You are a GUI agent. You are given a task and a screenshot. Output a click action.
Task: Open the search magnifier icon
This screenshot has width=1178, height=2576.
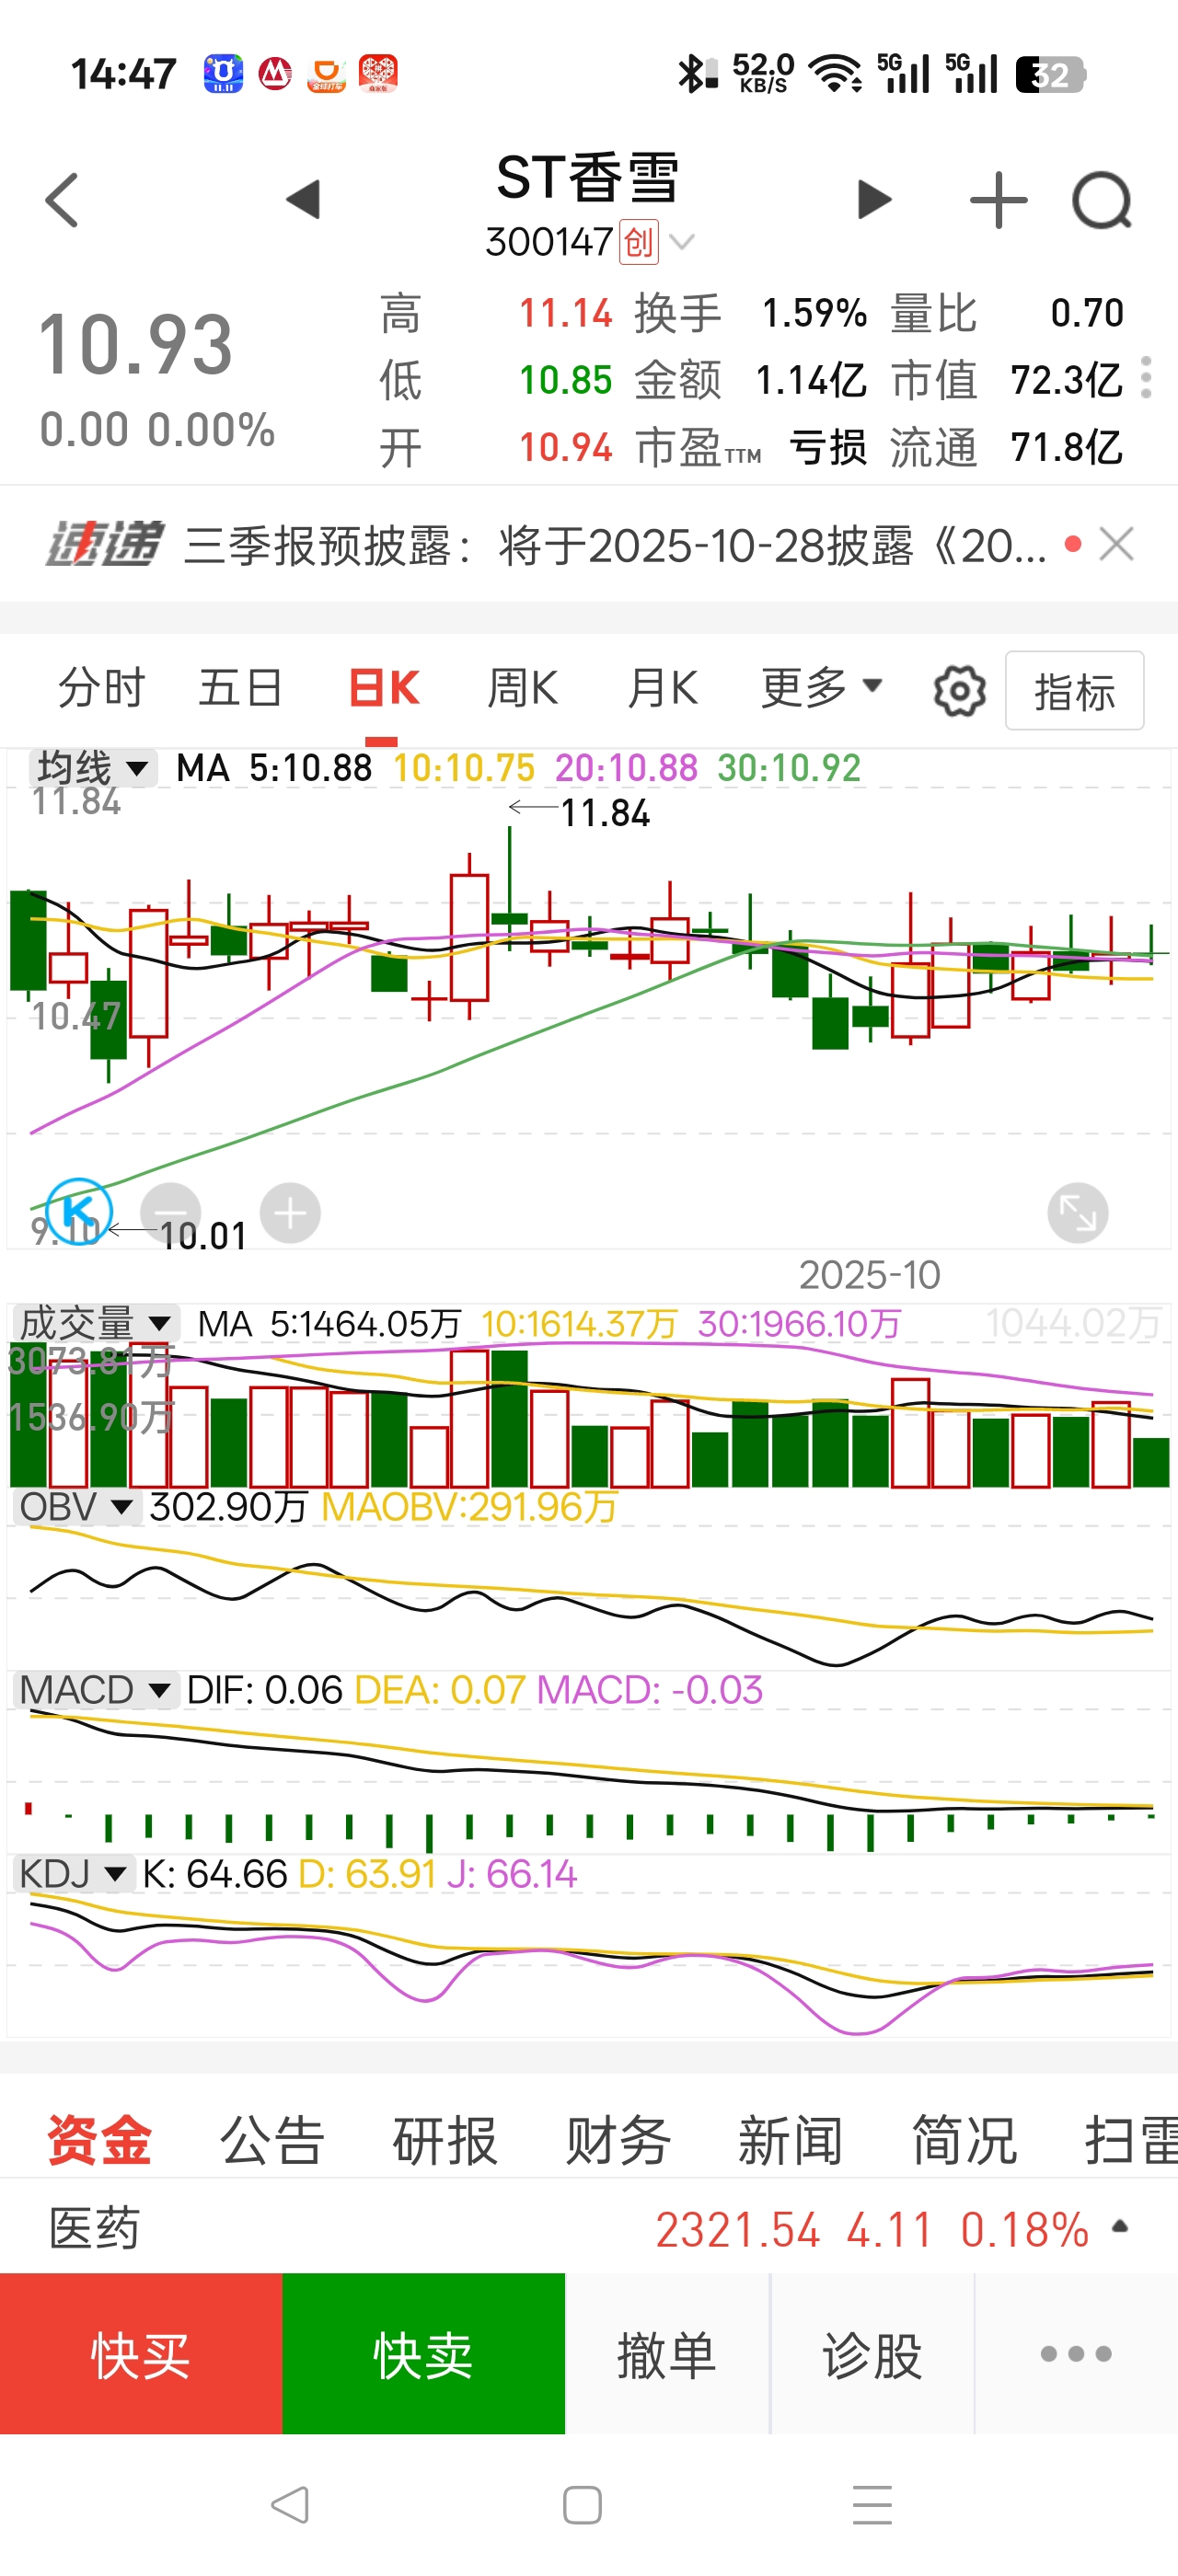[1101, 200]
